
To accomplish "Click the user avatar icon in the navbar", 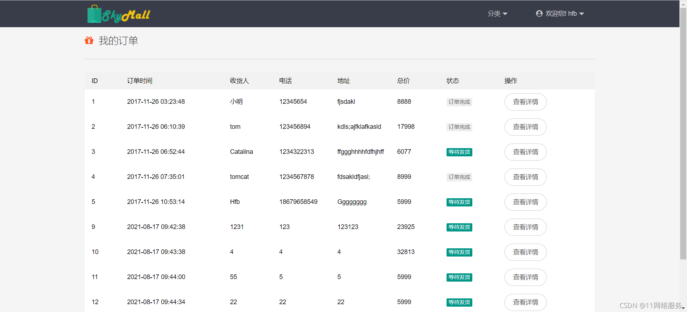I will (x=539, y=14).
